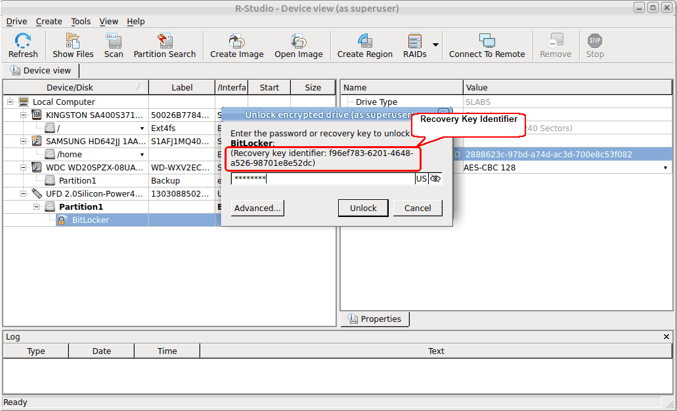Collapse the KINGSTON drive node

[x=24, y=115]
